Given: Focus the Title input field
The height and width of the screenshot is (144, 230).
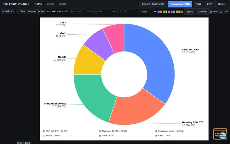Looking at the screenshot, I should [x=78, y=12].
